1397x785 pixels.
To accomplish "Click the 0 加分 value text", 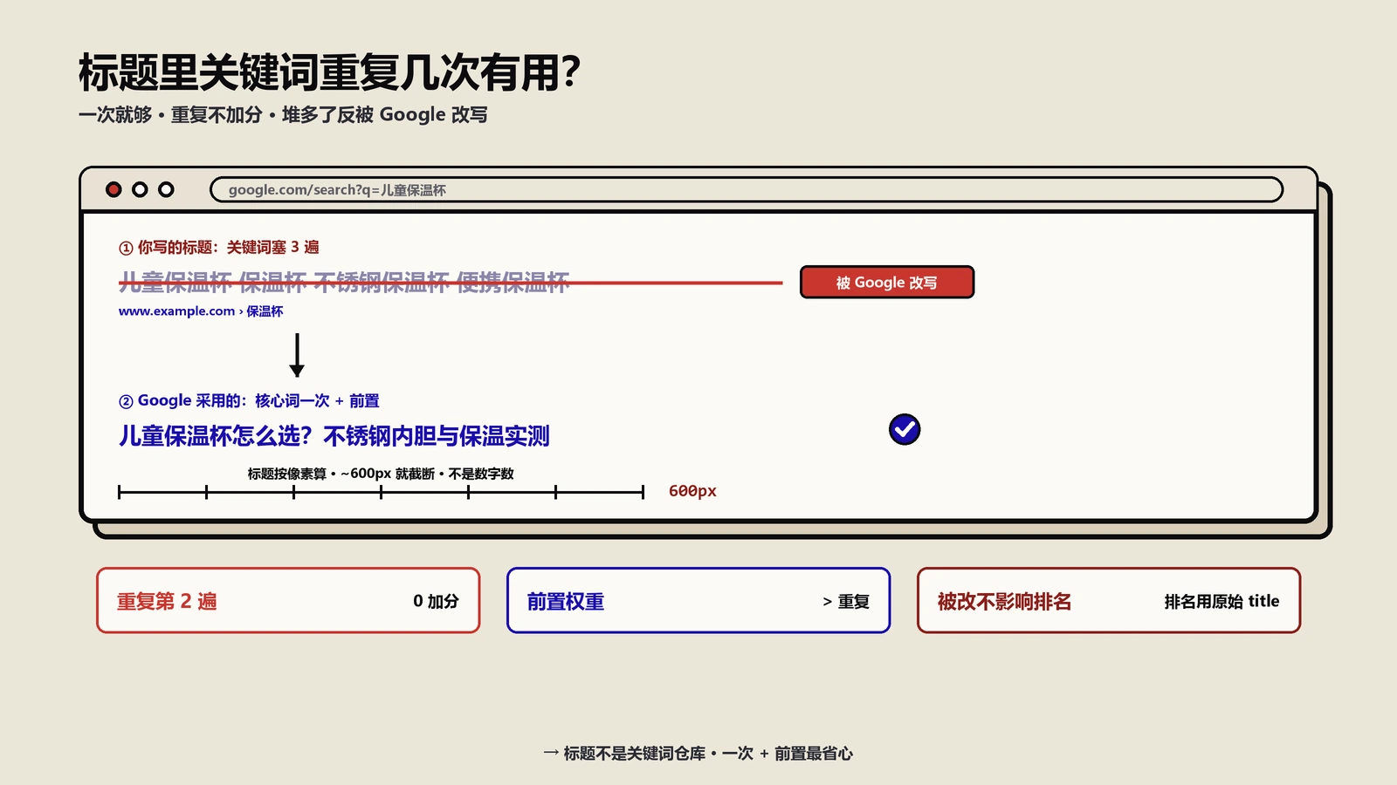I will coord(436,601).
